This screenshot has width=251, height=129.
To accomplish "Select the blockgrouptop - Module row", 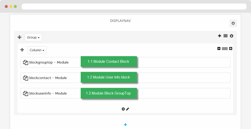I will point(125,62).
